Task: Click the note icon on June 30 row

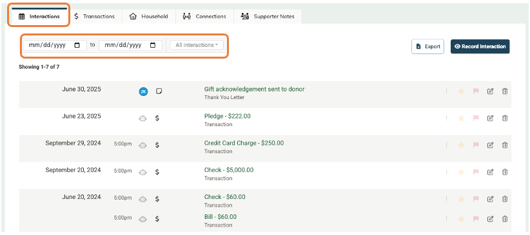Action: 159,91
